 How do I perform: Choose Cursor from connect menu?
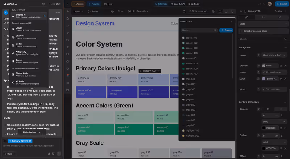pyautogui.click(x=29, y=61)
